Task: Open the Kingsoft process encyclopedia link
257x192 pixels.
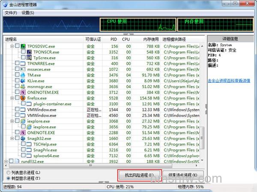Action: (x=229, y=81)
